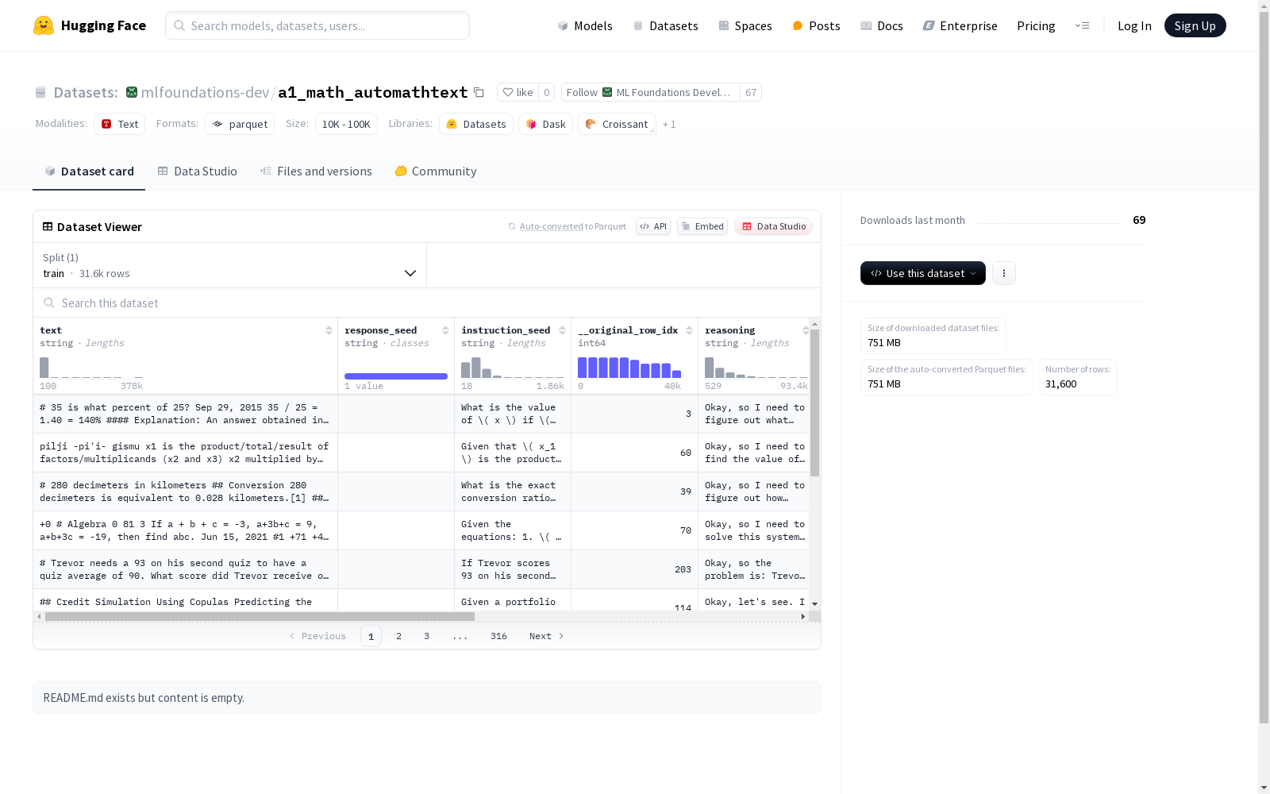Go to page 2 of the dataset
The width and height of the screenshot is (1270, 794).
[398, 636]
